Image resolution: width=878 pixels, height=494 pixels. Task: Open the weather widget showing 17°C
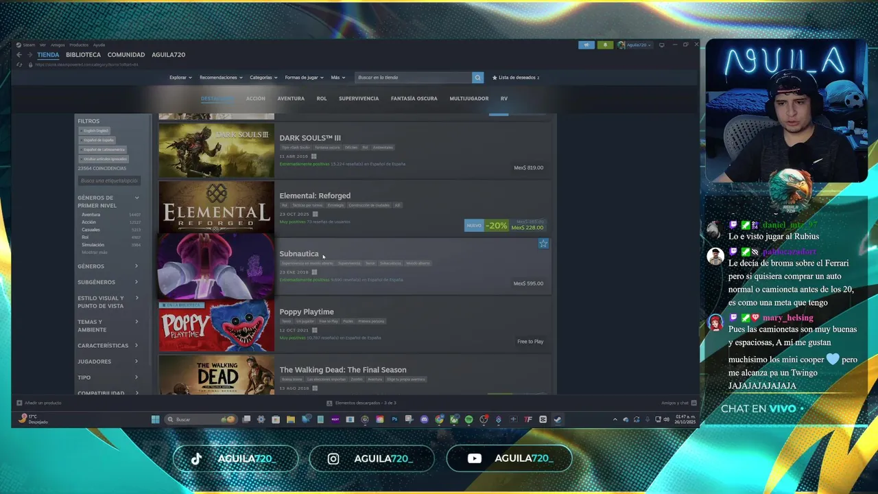pyautogui.click(x=33, y=419)
